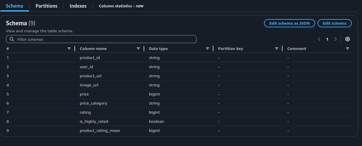The height and width of the screenshot is (146, 362).
Task: Click bigint type in price row
Action: [154, 94]
